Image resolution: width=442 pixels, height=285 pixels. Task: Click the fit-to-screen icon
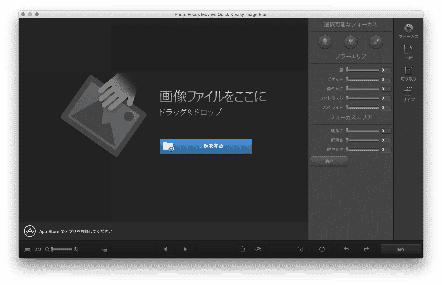pos(28,249)
